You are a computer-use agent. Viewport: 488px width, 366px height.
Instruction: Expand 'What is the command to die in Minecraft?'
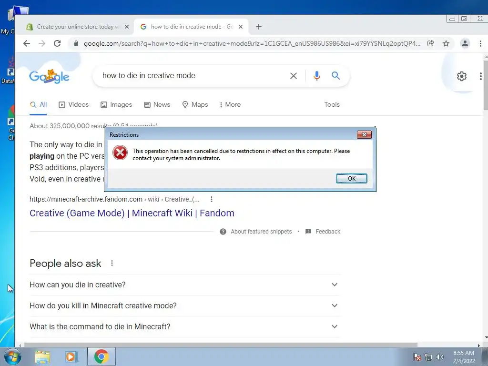(x=185, y=326)
